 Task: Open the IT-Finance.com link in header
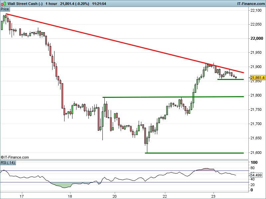click(251, 4)
